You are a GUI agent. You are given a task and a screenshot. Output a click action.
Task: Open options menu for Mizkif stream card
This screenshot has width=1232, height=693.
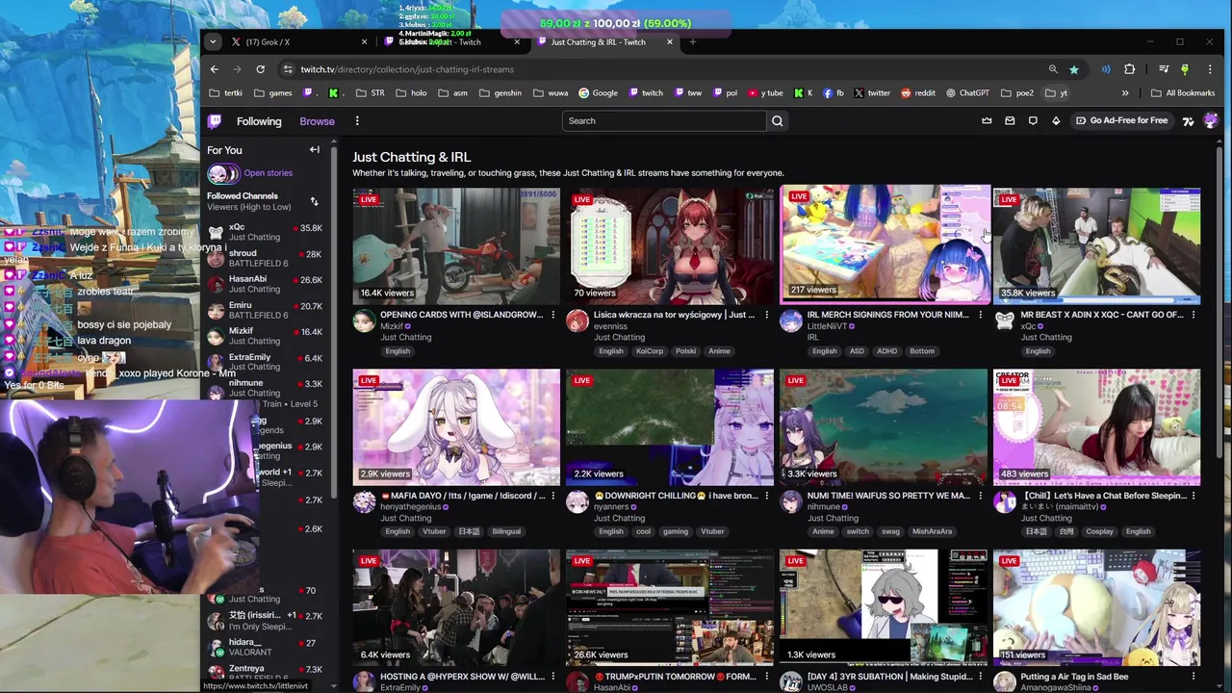pyautogui.click(x=552, y=315)
